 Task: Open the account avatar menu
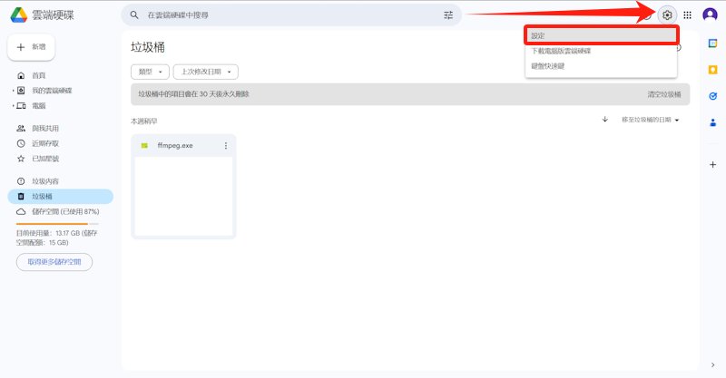tap(710, 15)
